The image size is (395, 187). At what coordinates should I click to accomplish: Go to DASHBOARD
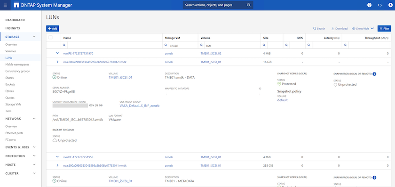(15, 20)
